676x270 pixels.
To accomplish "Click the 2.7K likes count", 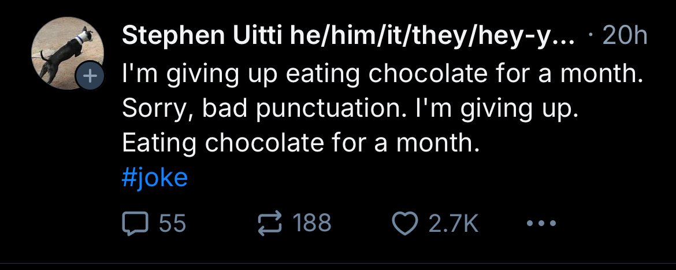I will [x=454, y=223].
